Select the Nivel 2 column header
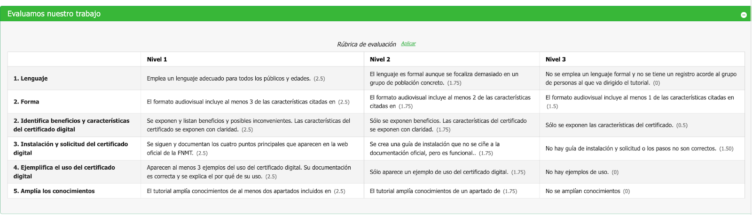Viewport: 752px width, 215px height. coord(452,59)
